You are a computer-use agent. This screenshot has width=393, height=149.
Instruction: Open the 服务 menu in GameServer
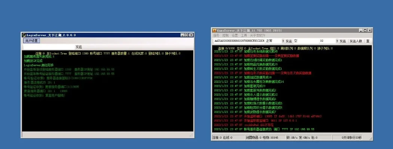point(217,35)
